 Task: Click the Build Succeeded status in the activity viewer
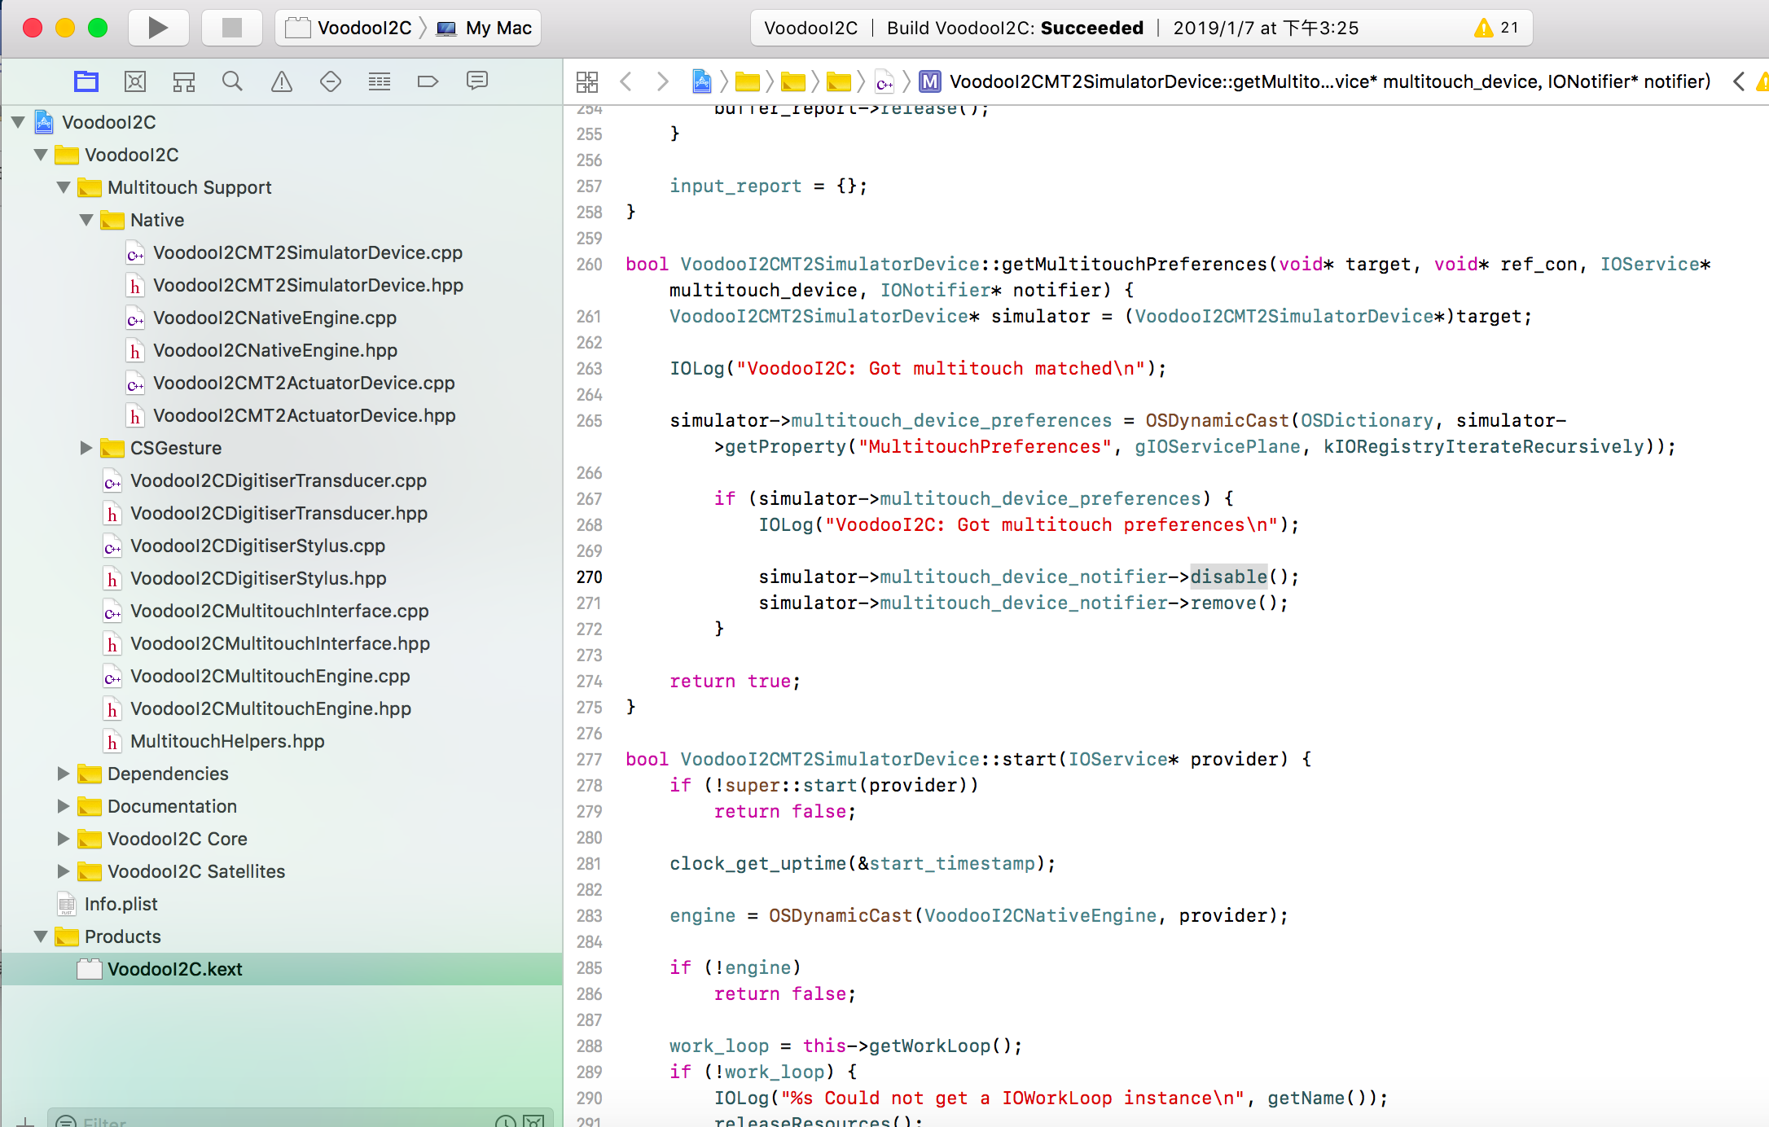[x=1015, y=28]
